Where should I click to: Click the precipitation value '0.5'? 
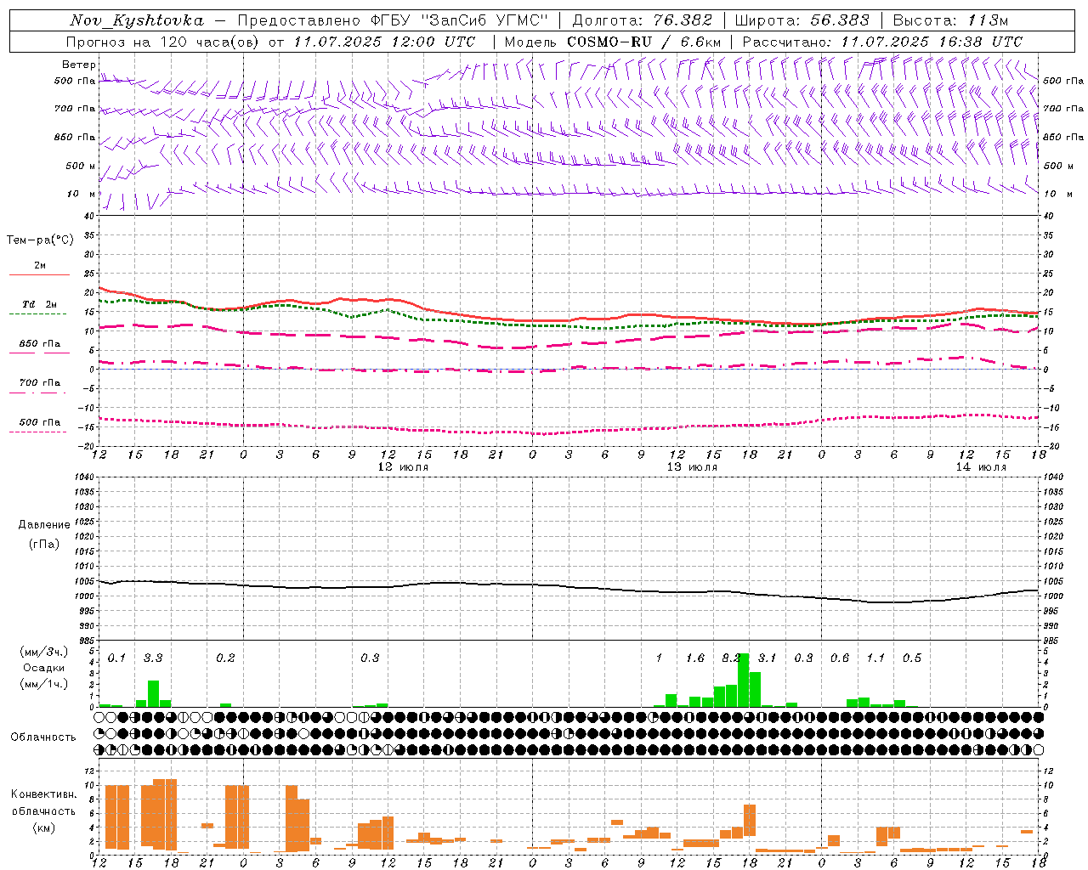[912, 658]
